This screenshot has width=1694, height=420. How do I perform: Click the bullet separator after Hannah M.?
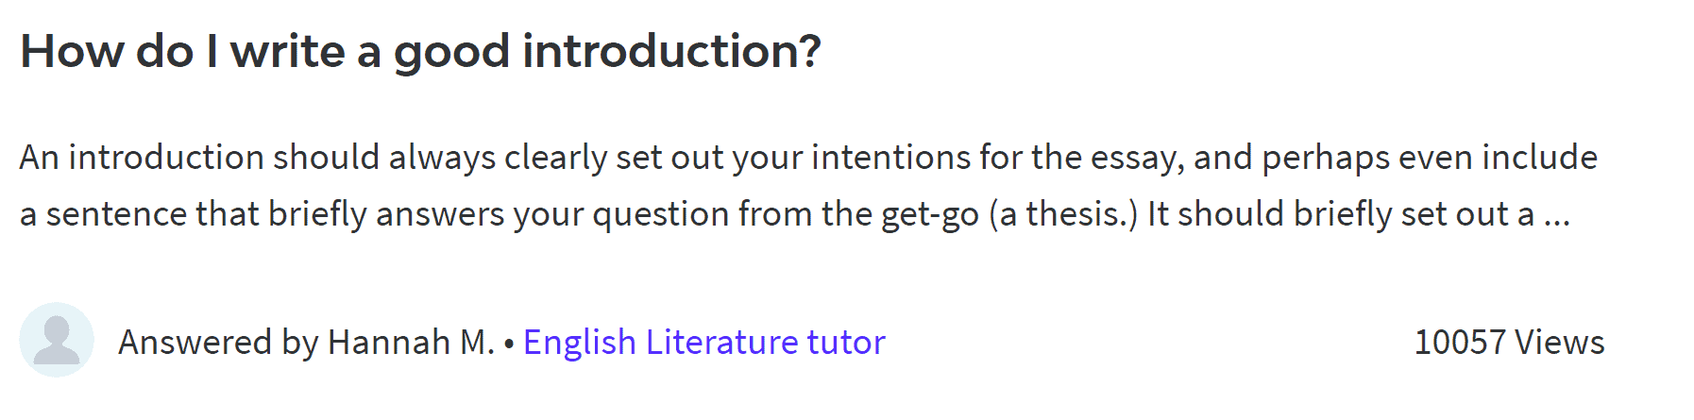point(509,344)
